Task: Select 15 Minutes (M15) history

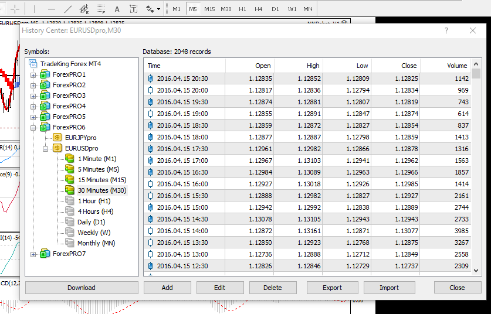Action: point(102,180)
